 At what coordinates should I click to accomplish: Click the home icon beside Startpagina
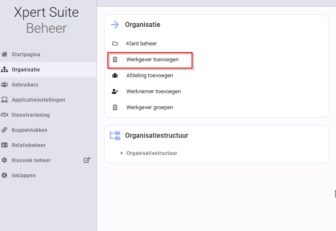click(x=4, y=54)
